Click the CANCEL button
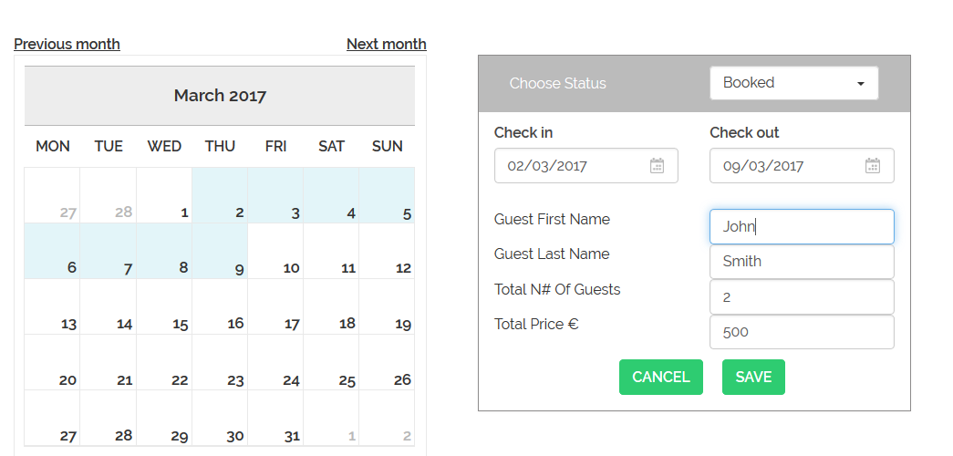 (660, 377)
